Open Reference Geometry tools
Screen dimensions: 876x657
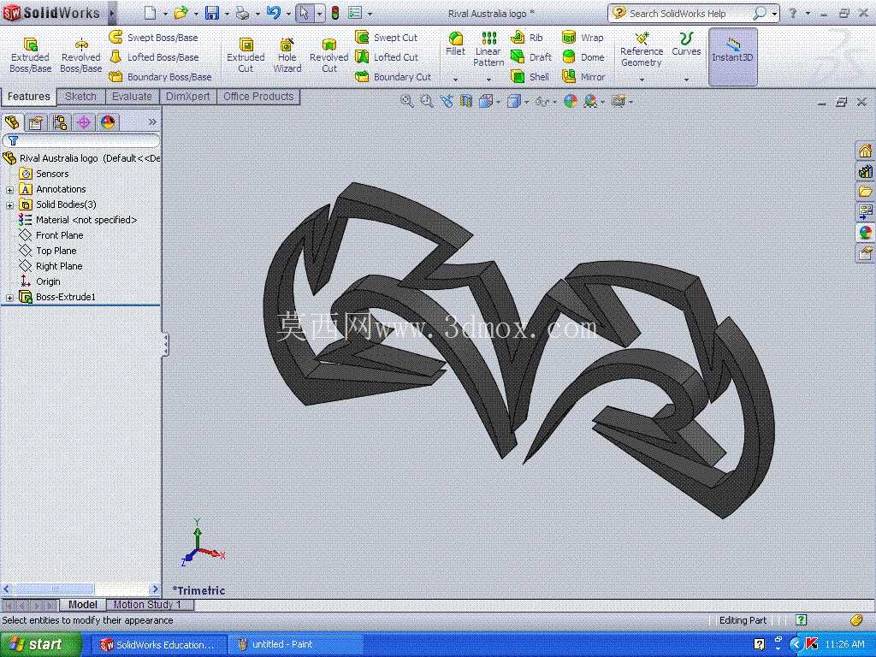click(x=642, y=49)
